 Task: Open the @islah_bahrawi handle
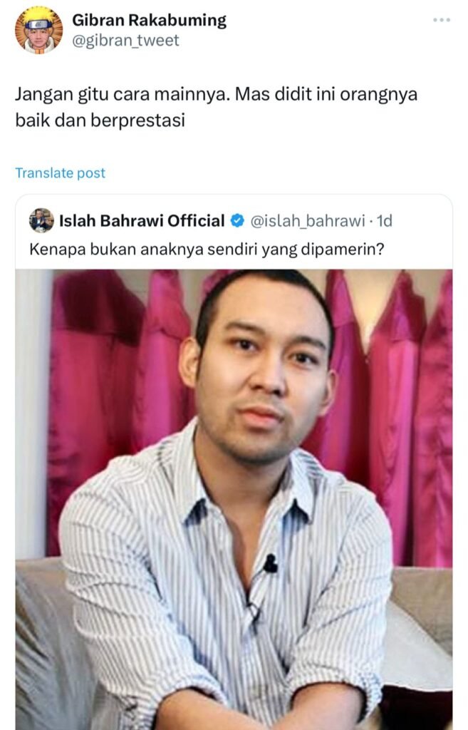[308, 221]
